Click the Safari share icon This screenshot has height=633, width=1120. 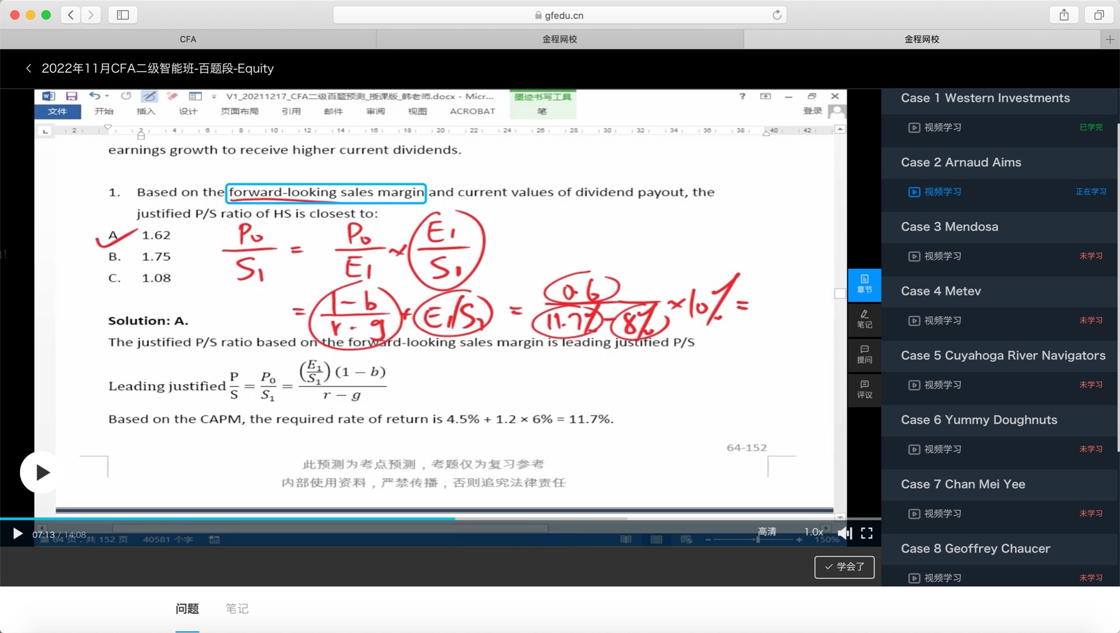pos(1064,15)
